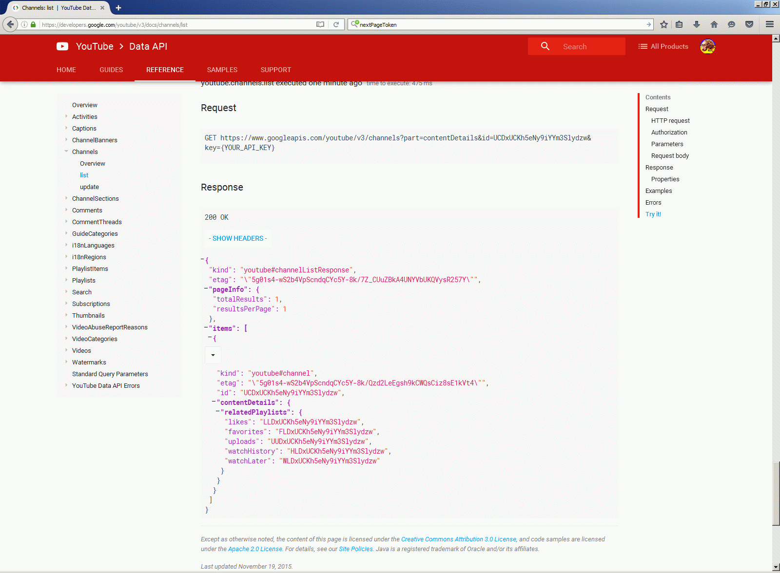Click the browser URL address field
780x573 pixels.
(x=175, y=24)
